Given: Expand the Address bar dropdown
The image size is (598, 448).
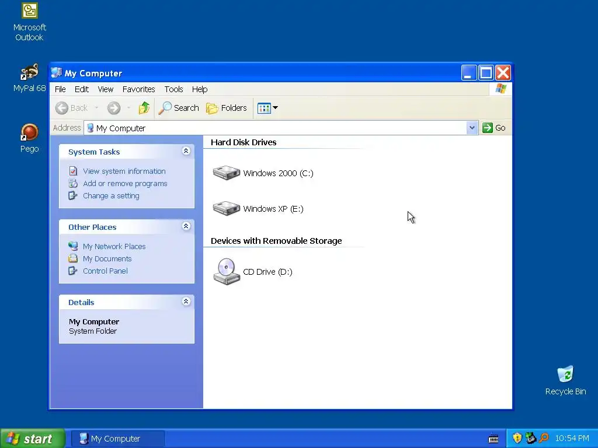Looking at the screenshot, I should (472, 128).
